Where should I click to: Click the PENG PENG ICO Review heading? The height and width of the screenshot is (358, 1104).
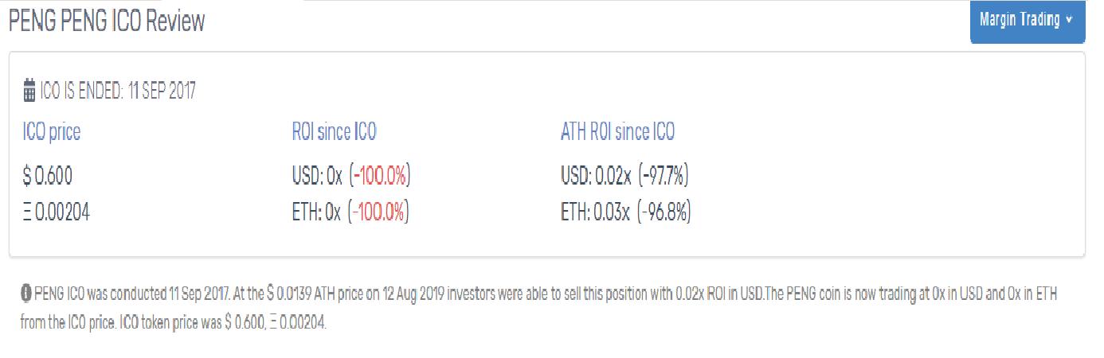pos(107,21)
